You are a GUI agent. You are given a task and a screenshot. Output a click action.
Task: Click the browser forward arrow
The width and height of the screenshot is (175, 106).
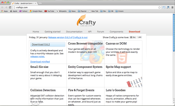pos(6,7)
